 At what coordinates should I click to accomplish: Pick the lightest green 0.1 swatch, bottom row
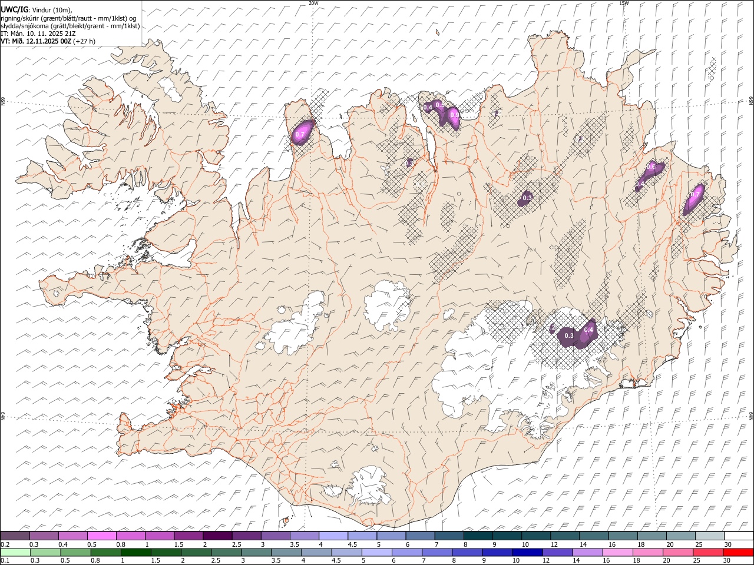(x=15, y=552)
